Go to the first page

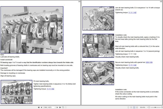point(39,107)
